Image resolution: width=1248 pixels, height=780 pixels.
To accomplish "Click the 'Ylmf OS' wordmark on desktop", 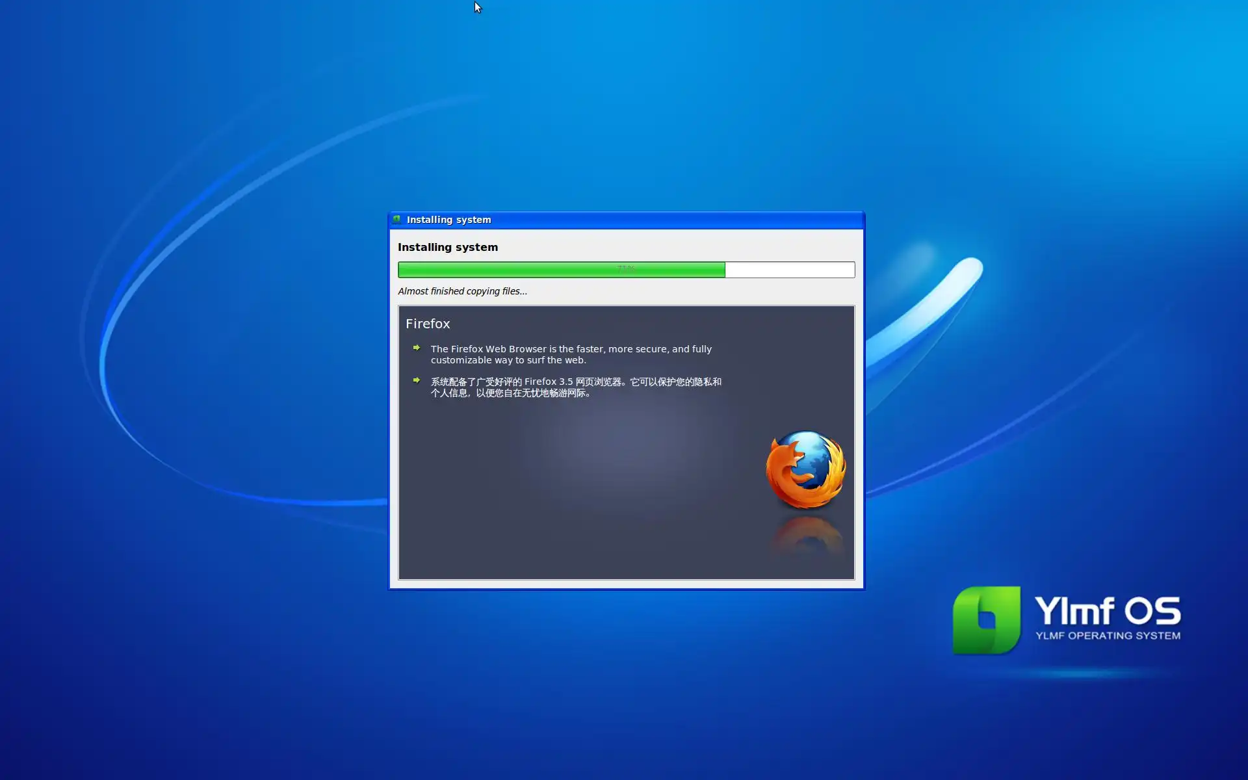I will pos(1107,611).
